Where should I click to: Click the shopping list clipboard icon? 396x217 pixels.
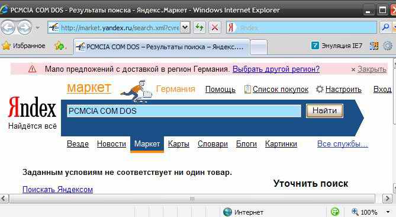[247, 89]
